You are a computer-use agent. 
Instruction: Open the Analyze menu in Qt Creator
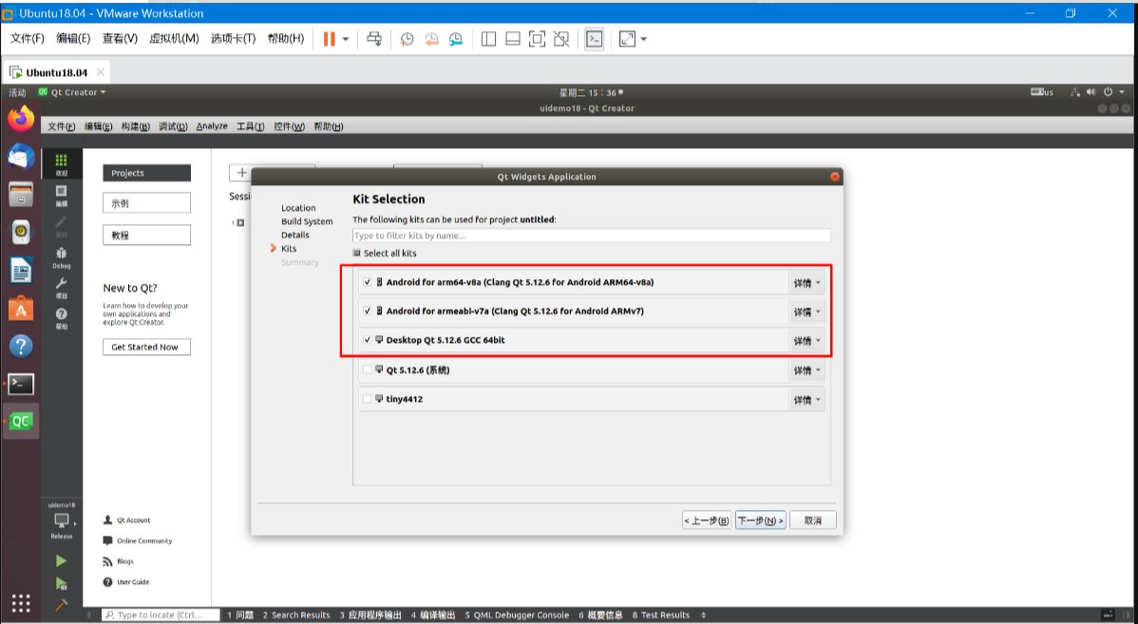tap(212, 126)
